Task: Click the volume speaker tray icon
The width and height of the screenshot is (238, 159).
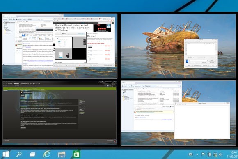Action: coord(221,154)
